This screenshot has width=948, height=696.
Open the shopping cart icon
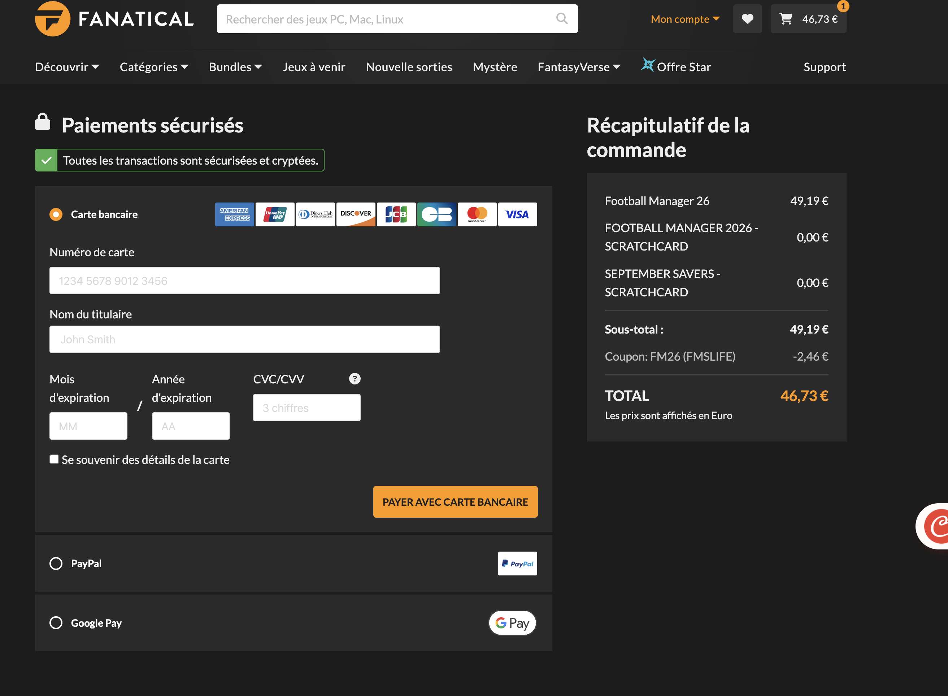(785, 19)
